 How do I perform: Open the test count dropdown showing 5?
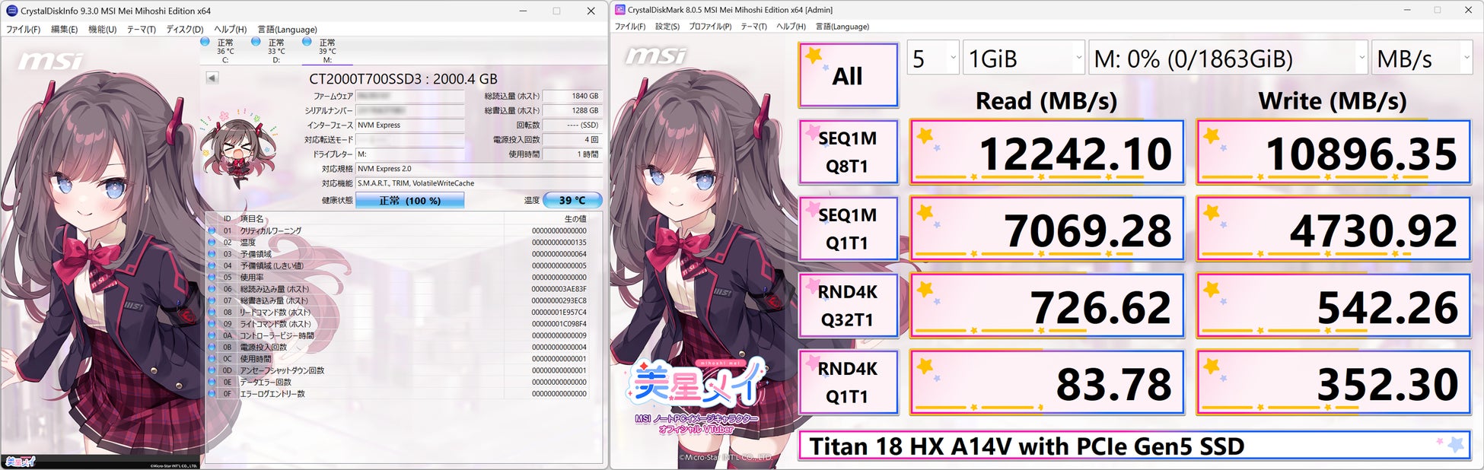click(933, 59)
